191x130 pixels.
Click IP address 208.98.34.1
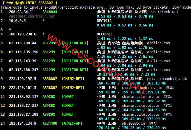pyautogui.click(x=20, y=12)
